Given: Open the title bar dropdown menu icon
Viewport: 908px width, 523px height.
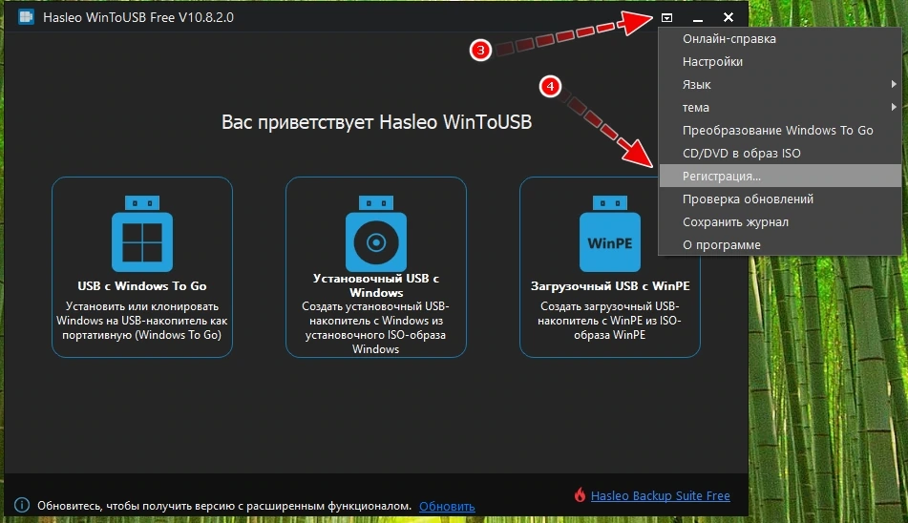Looking at the screenshot, I should pyautogui.click(x=667, y=17).
